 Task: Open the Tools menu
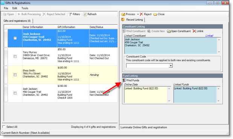point(25,8)
